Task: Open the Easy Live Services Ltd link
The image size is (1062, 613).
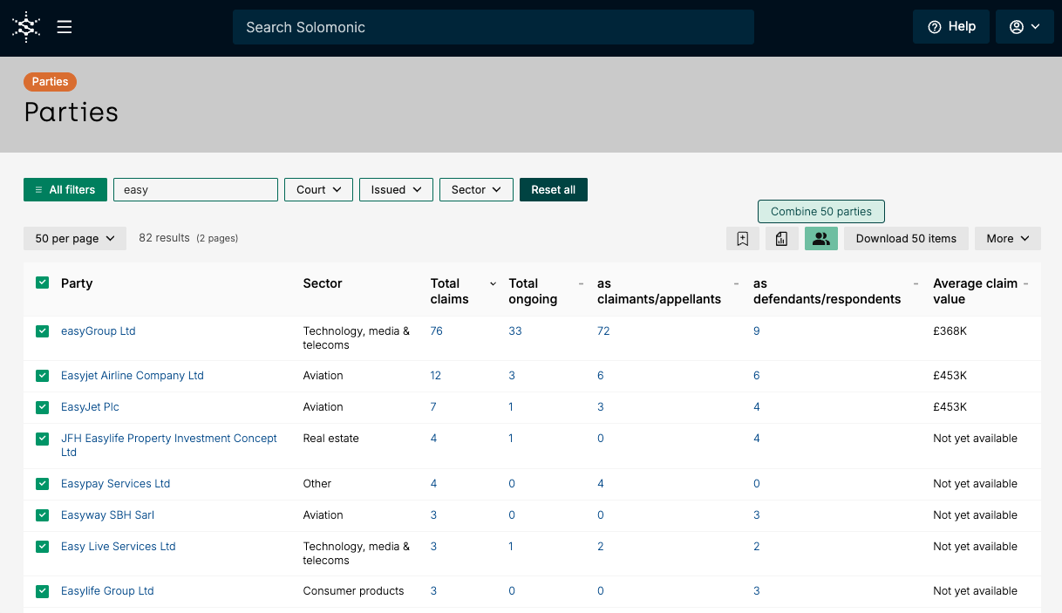Action: coord(119,547)
